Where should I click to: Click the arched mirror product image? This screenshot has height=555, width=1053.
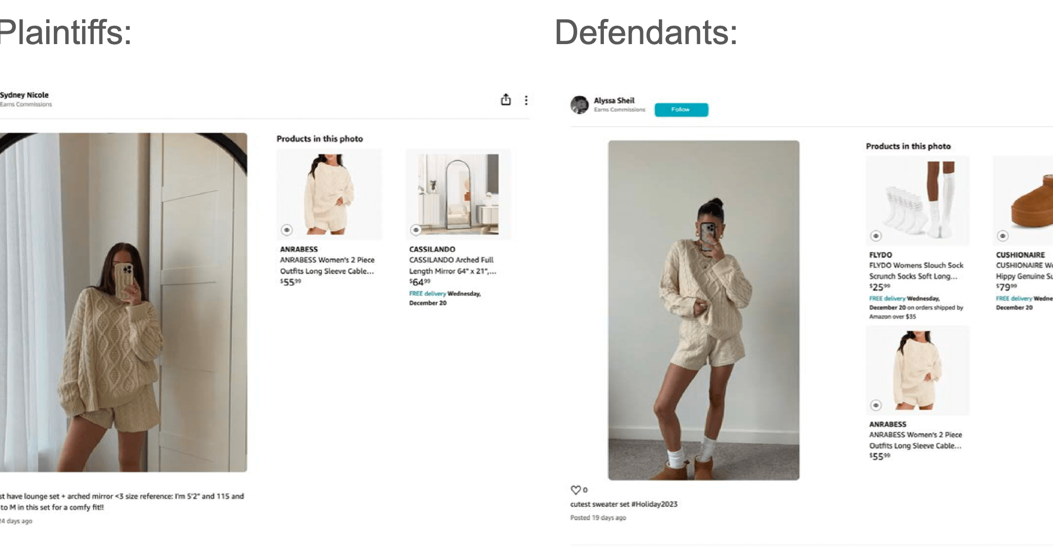click(x=458, y=194)
